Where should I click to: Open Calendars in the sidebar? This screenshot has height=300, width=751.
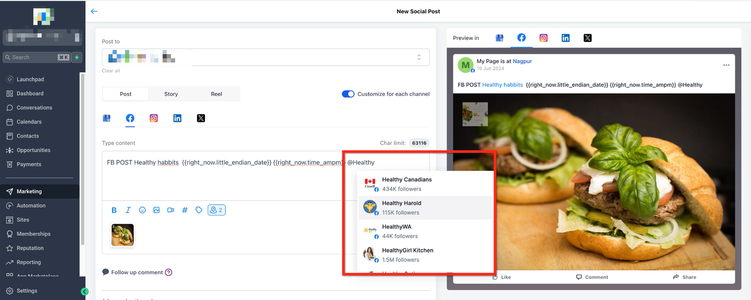29,122
